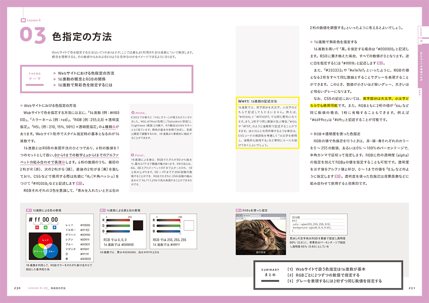
Task: Click summary item [1] Webサイトで扱う色指定は16進数が基本
Action: coord(326,269)
